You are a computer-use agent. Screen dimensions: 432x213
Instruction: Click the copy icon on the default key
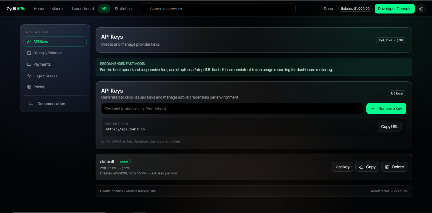tap(361, 167)
